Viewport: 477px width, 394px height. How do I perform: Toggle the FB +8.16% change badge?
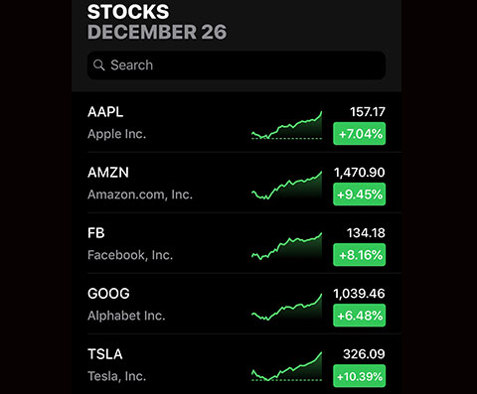360,255
